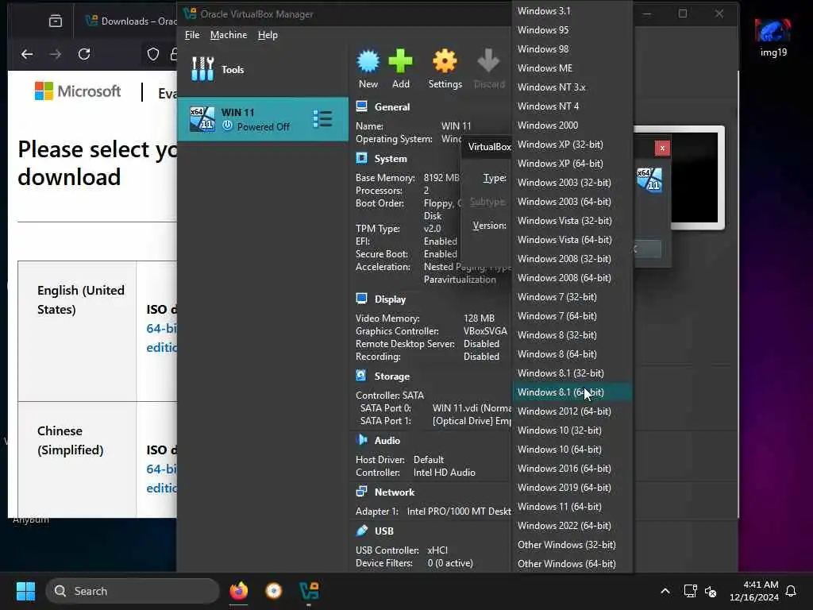Click the System section heading
This screenshot has height=610, width=813.
pyautogui.click(x=391, y=158)
